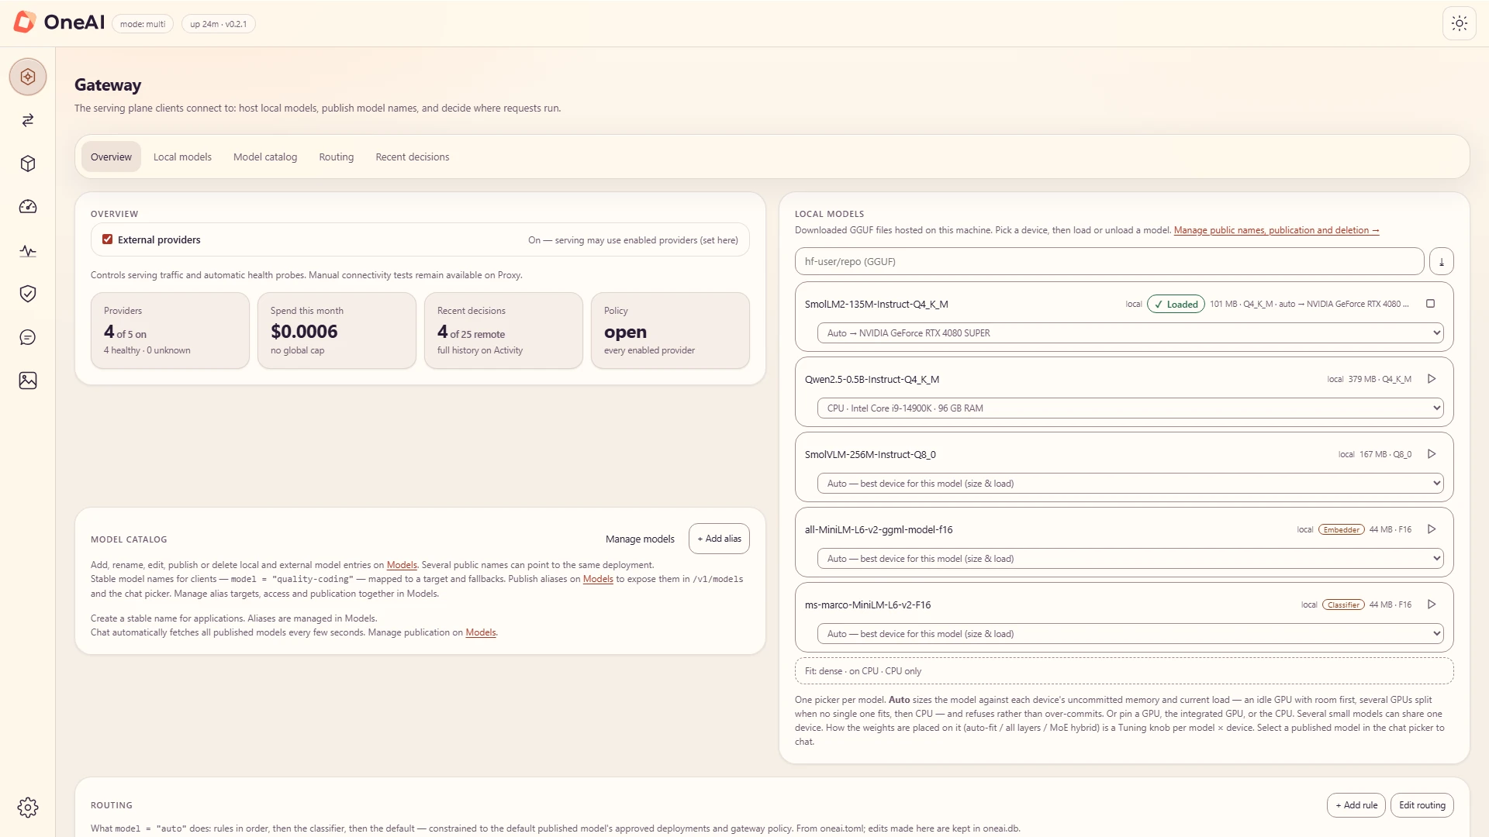
Task: Click the Edit routing button
Action: click(1422, 805)
